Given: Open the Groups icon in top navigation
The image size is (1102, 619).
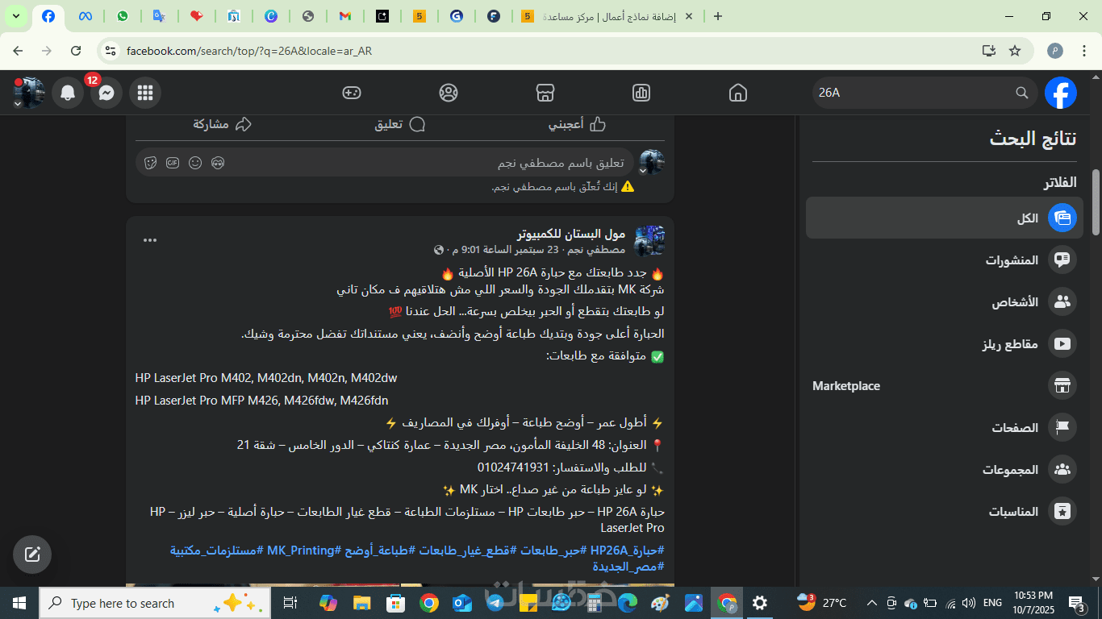Looking at the screenshot, I should tap(449, 93).
